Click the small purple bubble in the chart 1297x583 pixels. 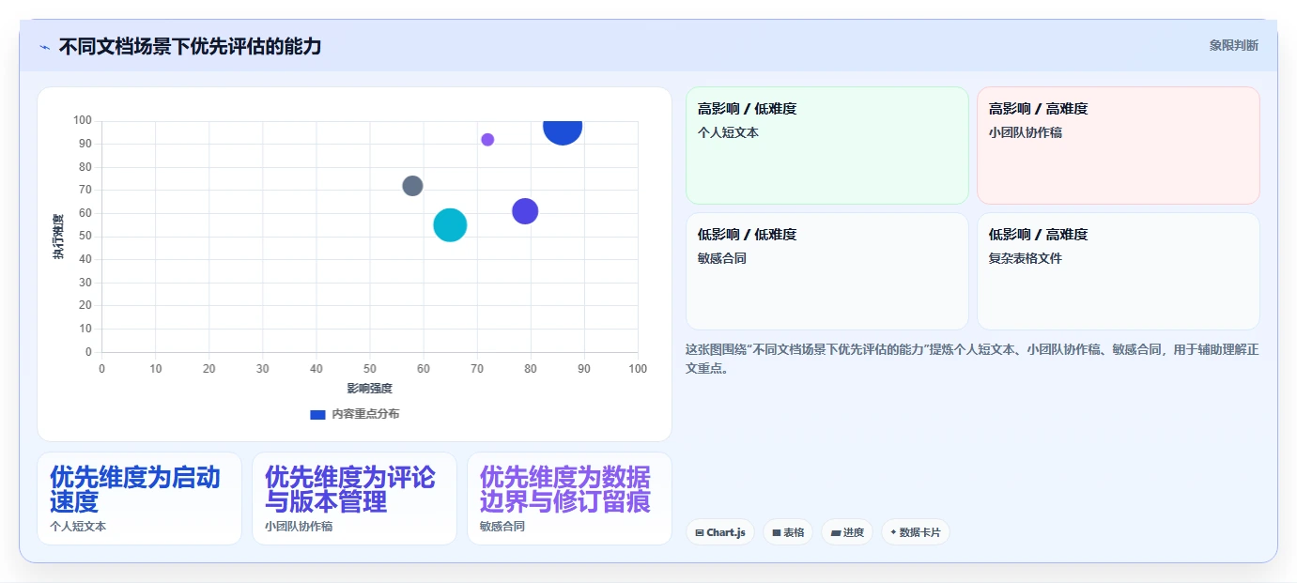coord(487,140)
